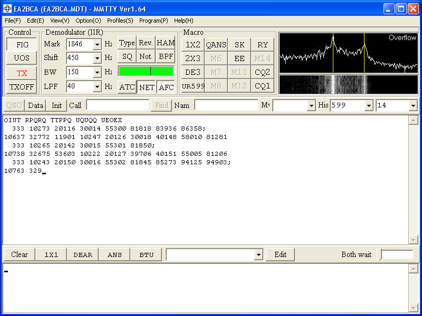Click the TXOFF button
This screenshot has height=316, width=422.
point(22,87)
